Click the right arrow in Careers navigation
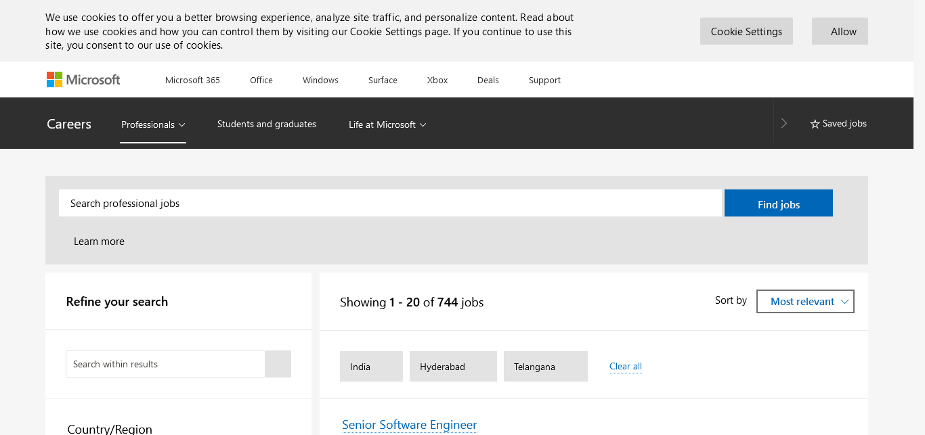Screen dimensions: 925x435 pos(784,123)
